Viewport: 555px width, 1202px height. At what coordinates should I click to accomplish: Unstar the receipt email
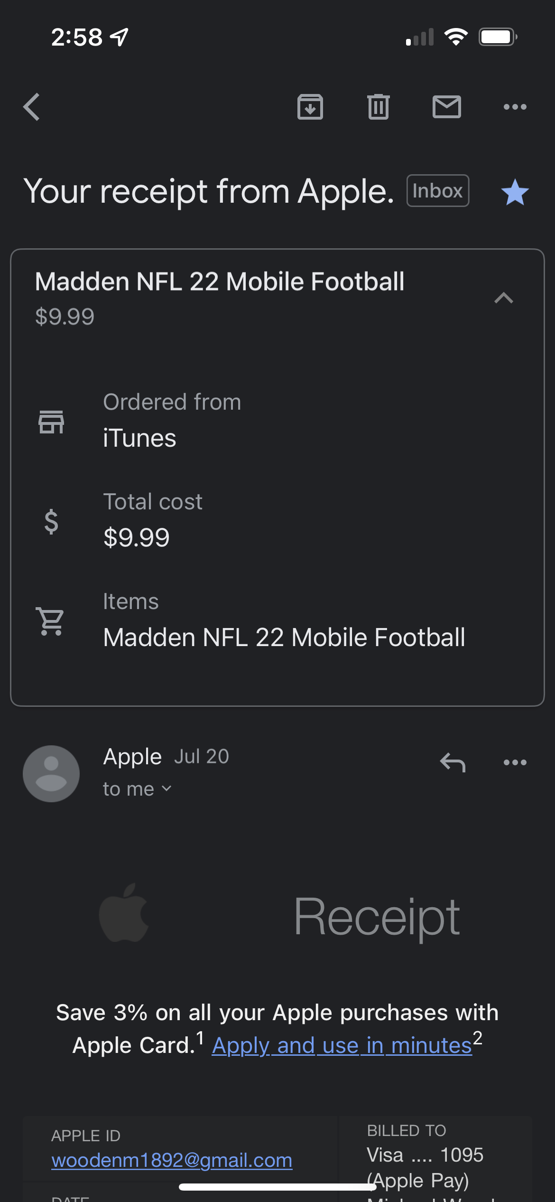tap(515, 192)
